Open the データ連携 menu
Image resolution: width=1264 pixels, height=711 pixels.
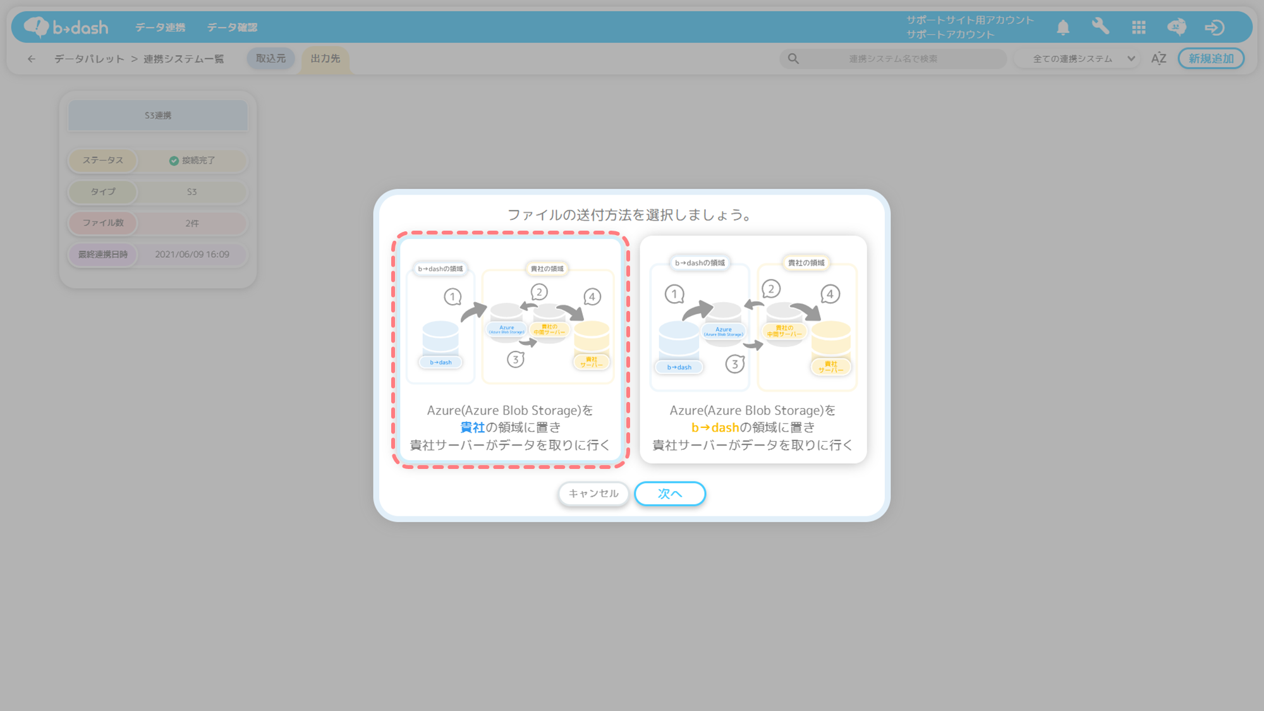160,27
